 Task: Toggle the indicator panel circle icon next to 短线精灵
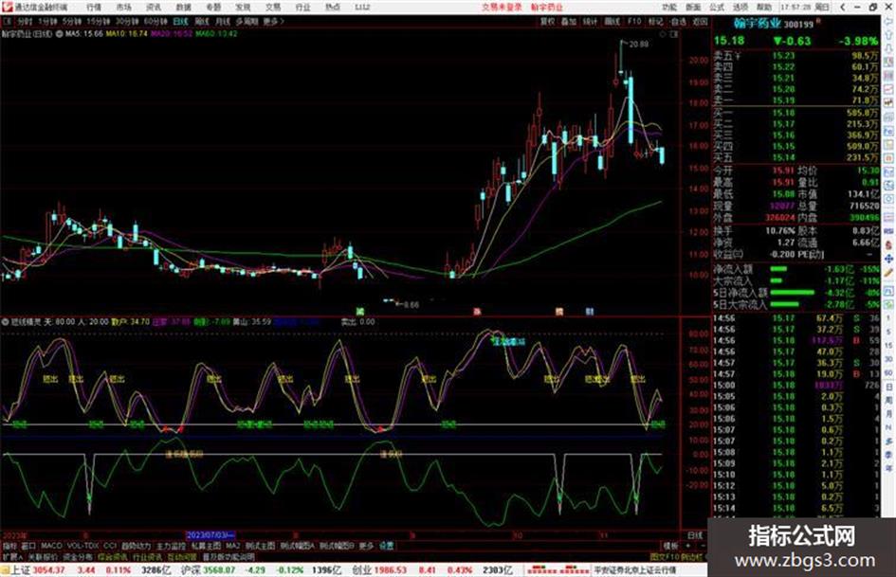click(x=6, y=321)
